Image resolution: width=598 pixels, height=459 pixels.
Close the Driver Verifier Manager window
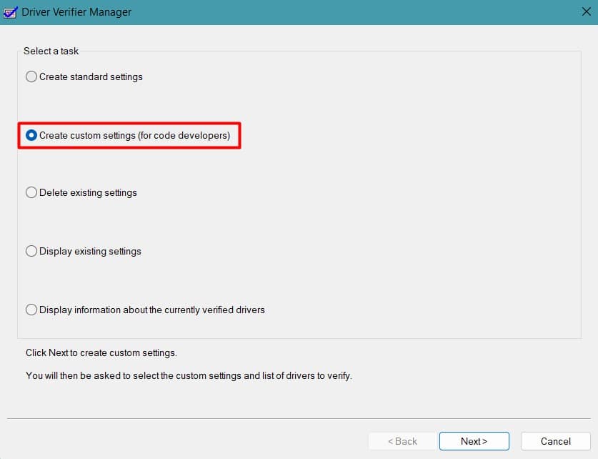[x=586, y=12]
